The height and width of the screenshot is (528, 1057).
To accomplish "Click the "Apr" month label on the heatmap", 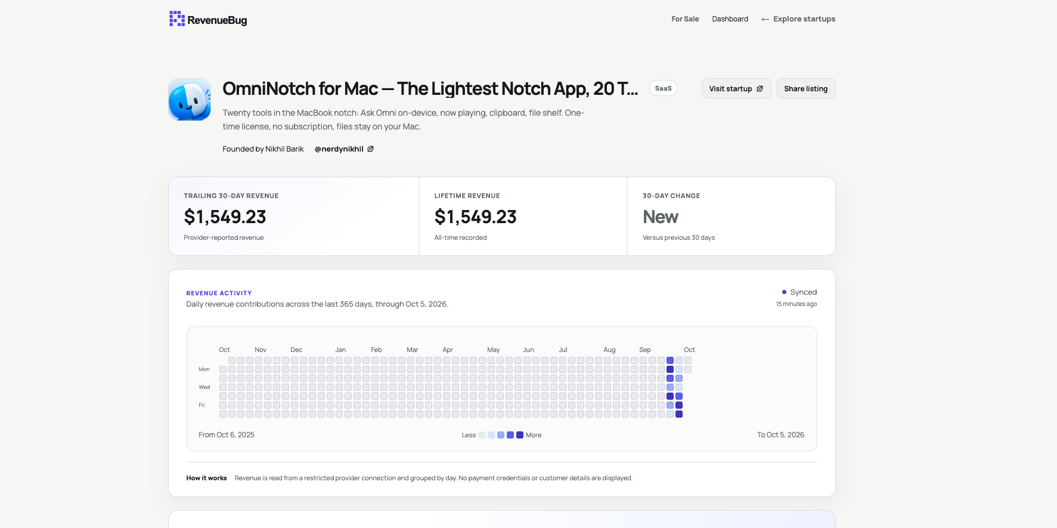I will (448, 350).
